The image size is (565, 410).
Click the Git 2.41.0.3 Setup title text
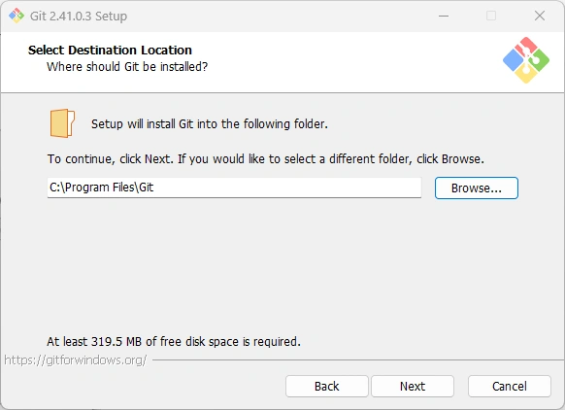79,17
